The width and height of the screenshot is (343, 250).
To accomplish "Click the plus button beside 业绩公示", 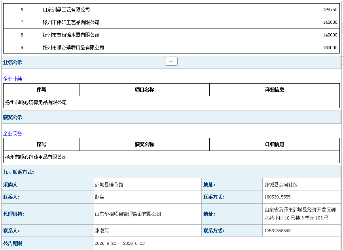I will click(171, 61).
